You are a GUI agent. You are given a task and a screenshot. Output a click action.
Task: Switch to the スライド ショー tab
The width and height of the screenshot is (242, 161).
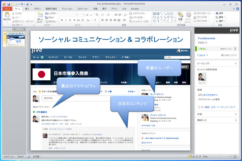[x=83, y=9]
